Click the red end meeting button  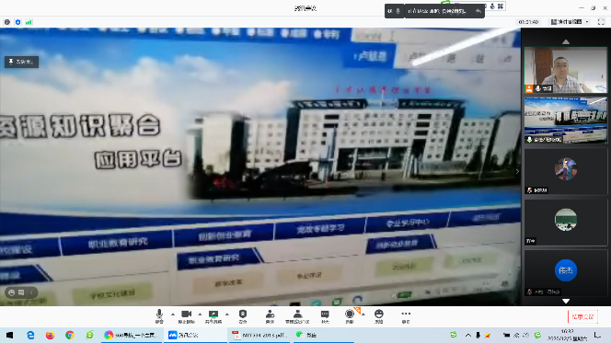(x=582, y=317)
